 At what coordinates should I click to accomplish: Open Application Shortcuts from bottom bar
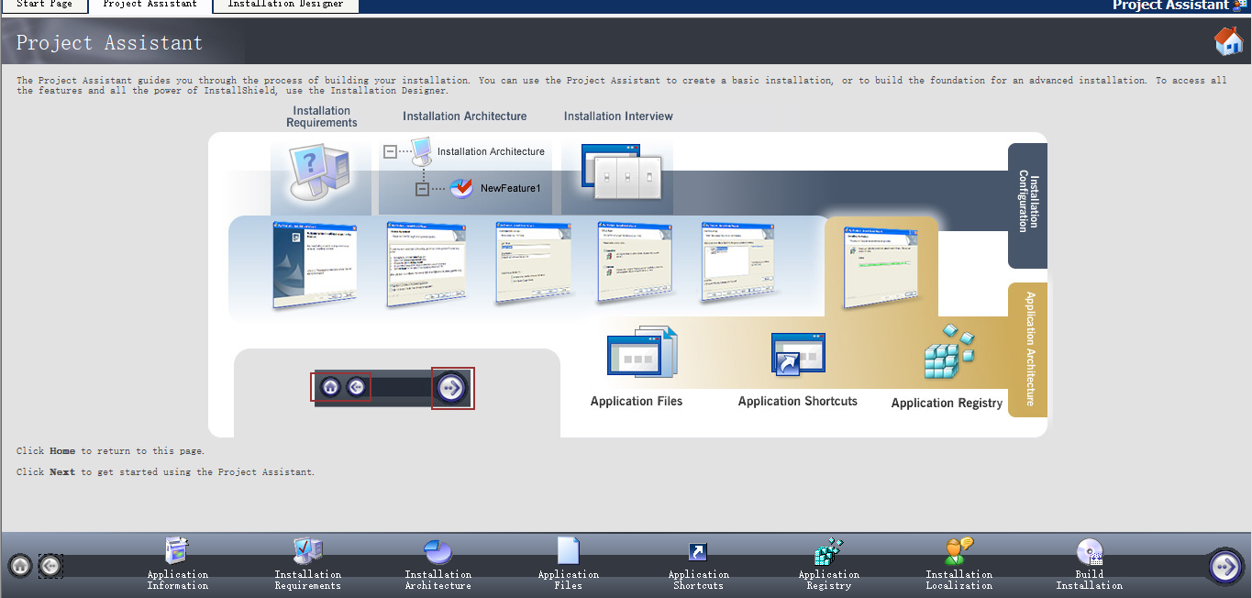pyautogui.click(x=699, y=564)
